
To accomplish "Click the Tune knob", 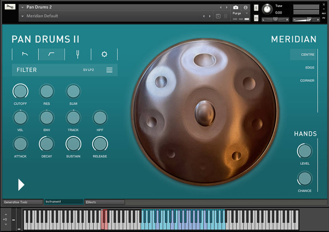I will point(267,9).
